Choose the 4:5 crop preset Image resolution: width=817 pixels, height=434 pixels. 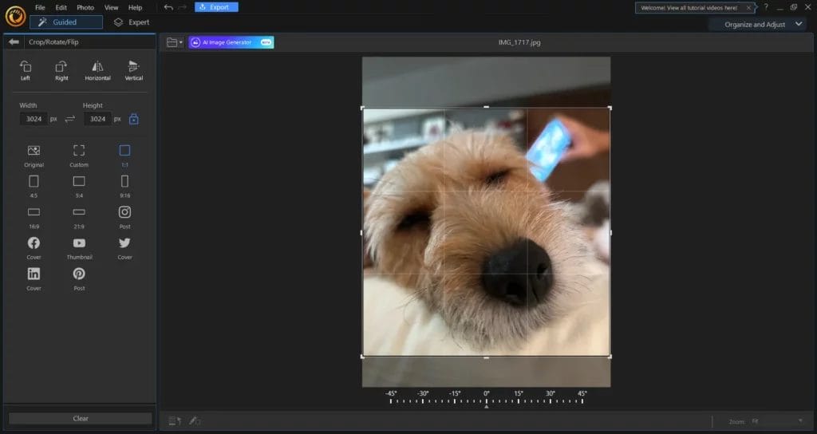click(x=34, y=187)
